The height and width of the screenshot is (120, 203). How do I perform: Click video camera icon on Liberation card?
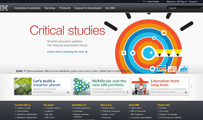pos(186,92)
